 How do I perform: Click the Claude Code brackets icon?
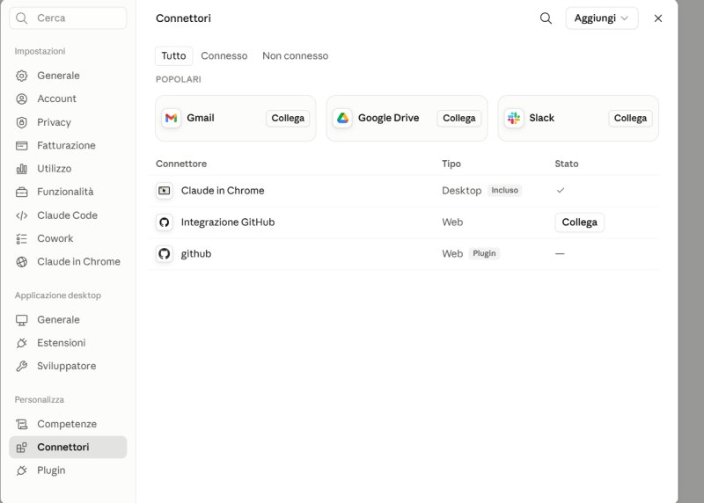click(21, 215)
